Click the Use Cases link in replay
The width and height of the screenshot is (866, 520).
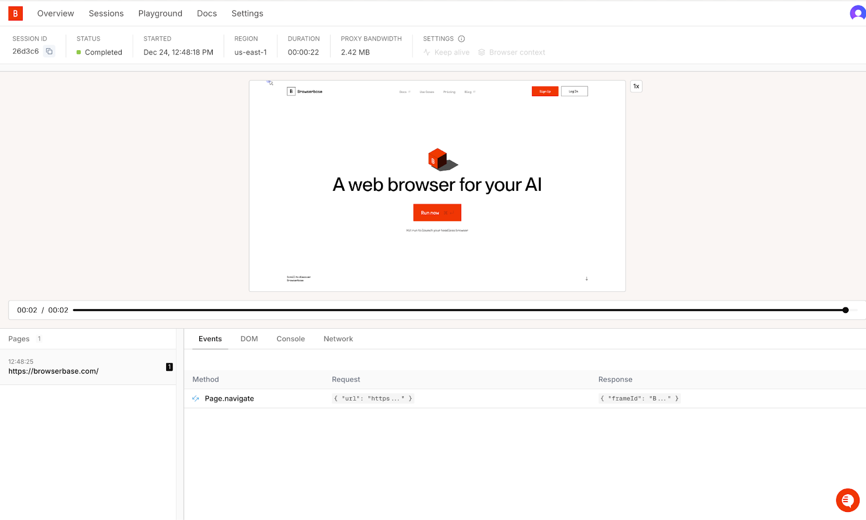427,92
